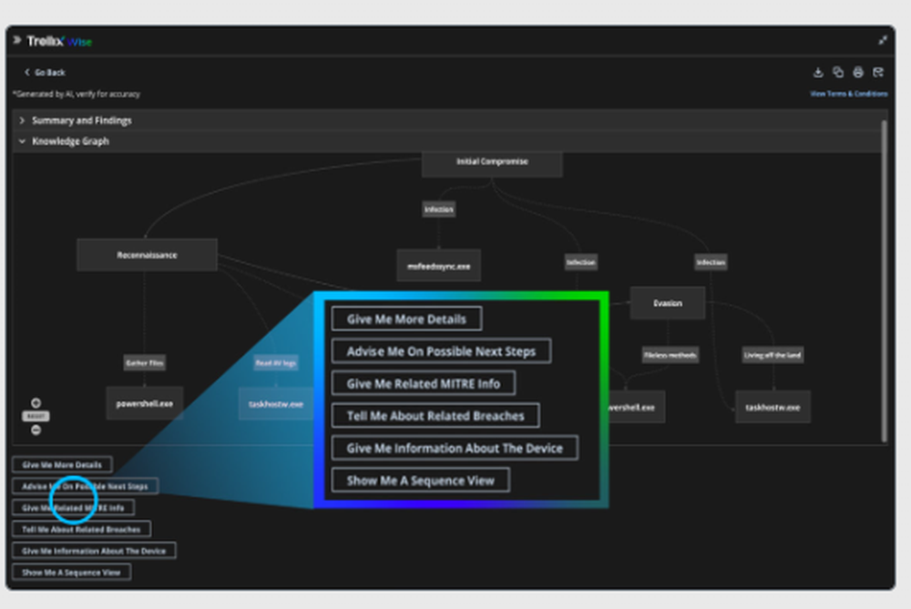Zoom in on the knowledge graph
The image size is (911, 609).
coord(36,403)
